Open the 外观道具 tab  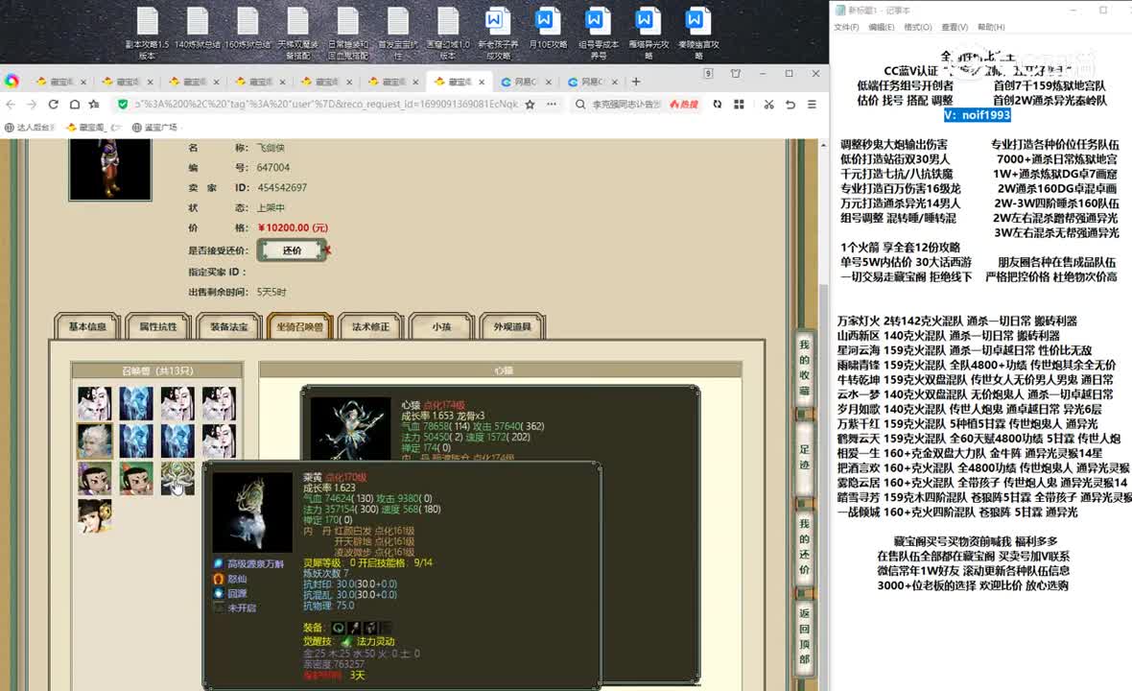pos(512,326)
